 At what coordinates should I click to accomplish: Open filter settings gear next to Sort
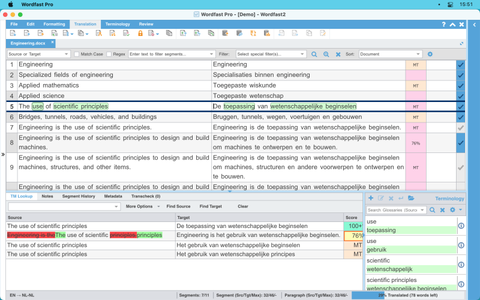click(430, 54)
